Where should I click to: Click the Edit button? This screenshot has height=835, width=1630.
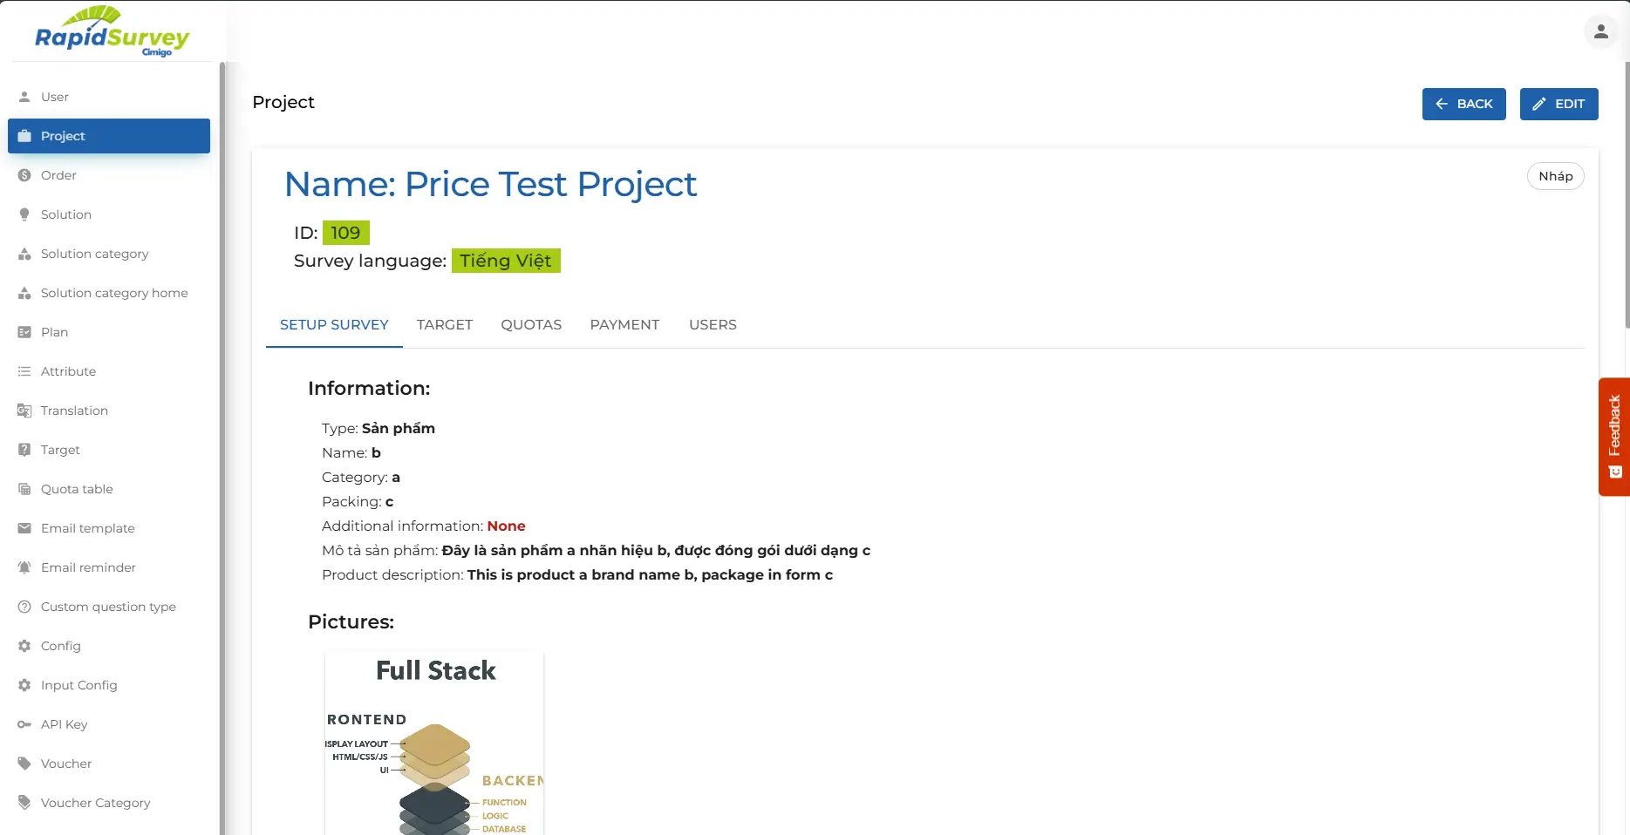[x=1558, y=104]
